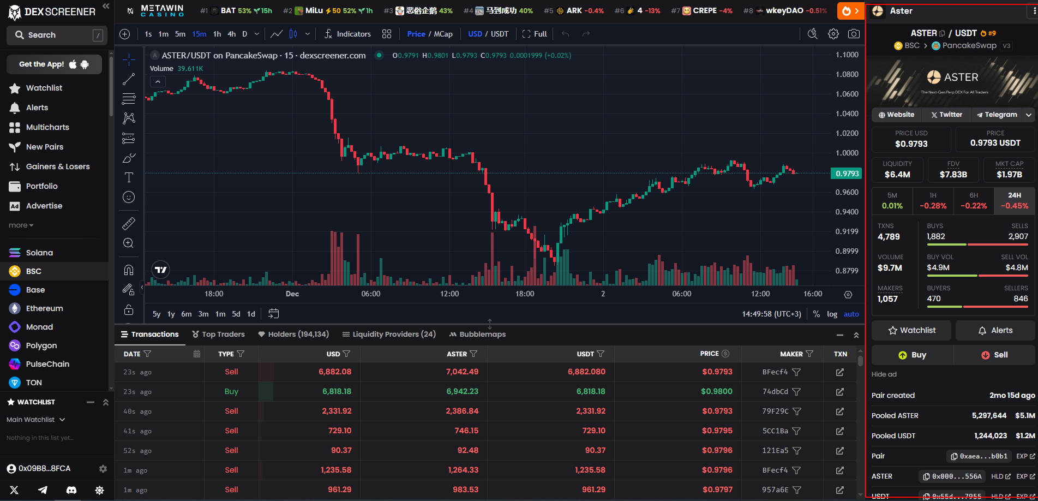Toggle log scale on chart

click(x=832, y=314)
